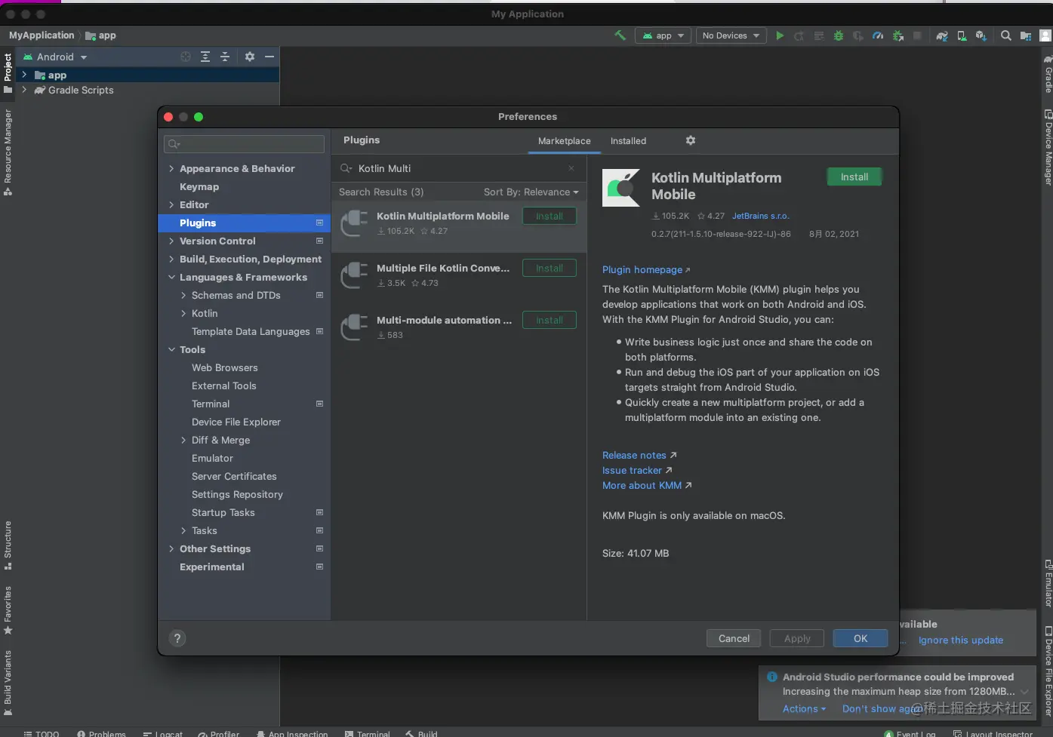
Task: Click the Preferences settings search field
Action: 244,144
